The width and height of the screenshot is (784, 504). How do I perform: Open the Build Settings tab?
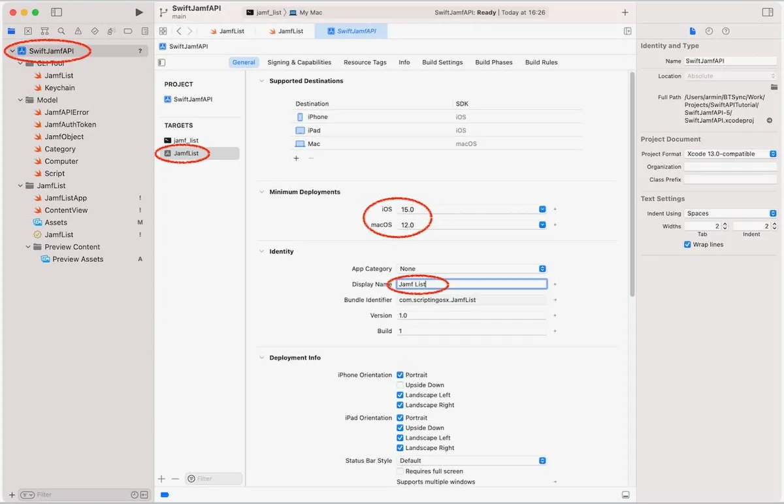click(x=442, y=62)
